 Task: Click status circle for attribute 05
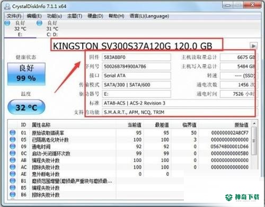13,140
